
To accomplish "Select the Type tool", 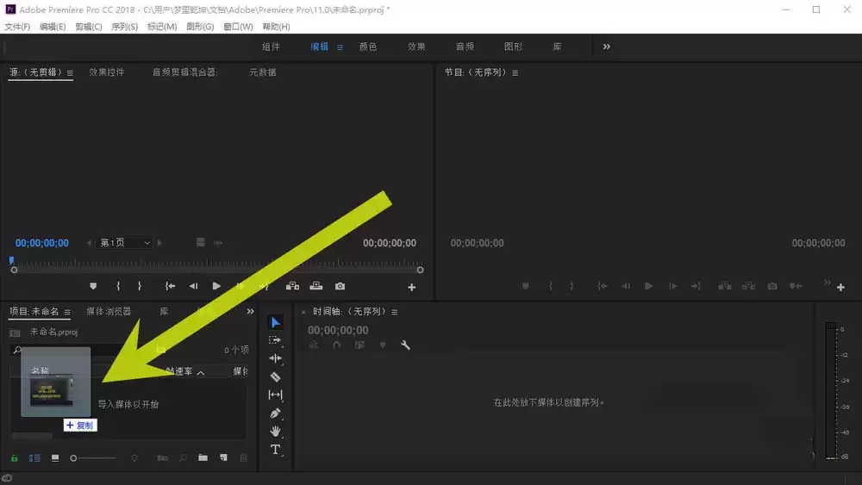I will [x=276, y=450].
